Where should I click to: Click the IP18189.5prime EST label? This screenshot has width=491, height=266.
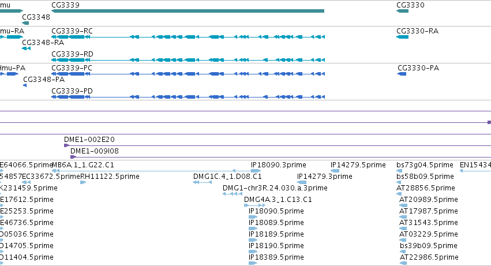[x=276, y=234]
